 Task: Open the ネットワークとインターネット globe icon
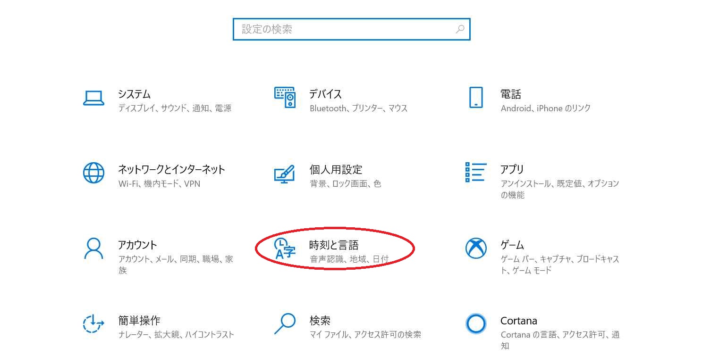(x=93, y=173)
